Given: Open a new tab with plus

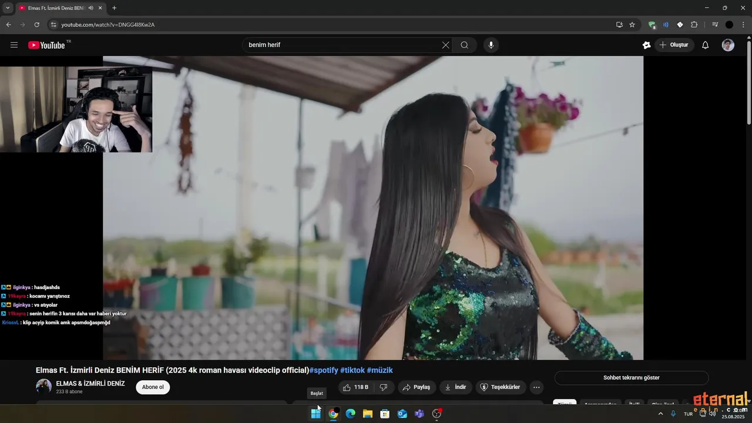Looking at the screenshot, I should pyautogui.click(x=114, y=8).
